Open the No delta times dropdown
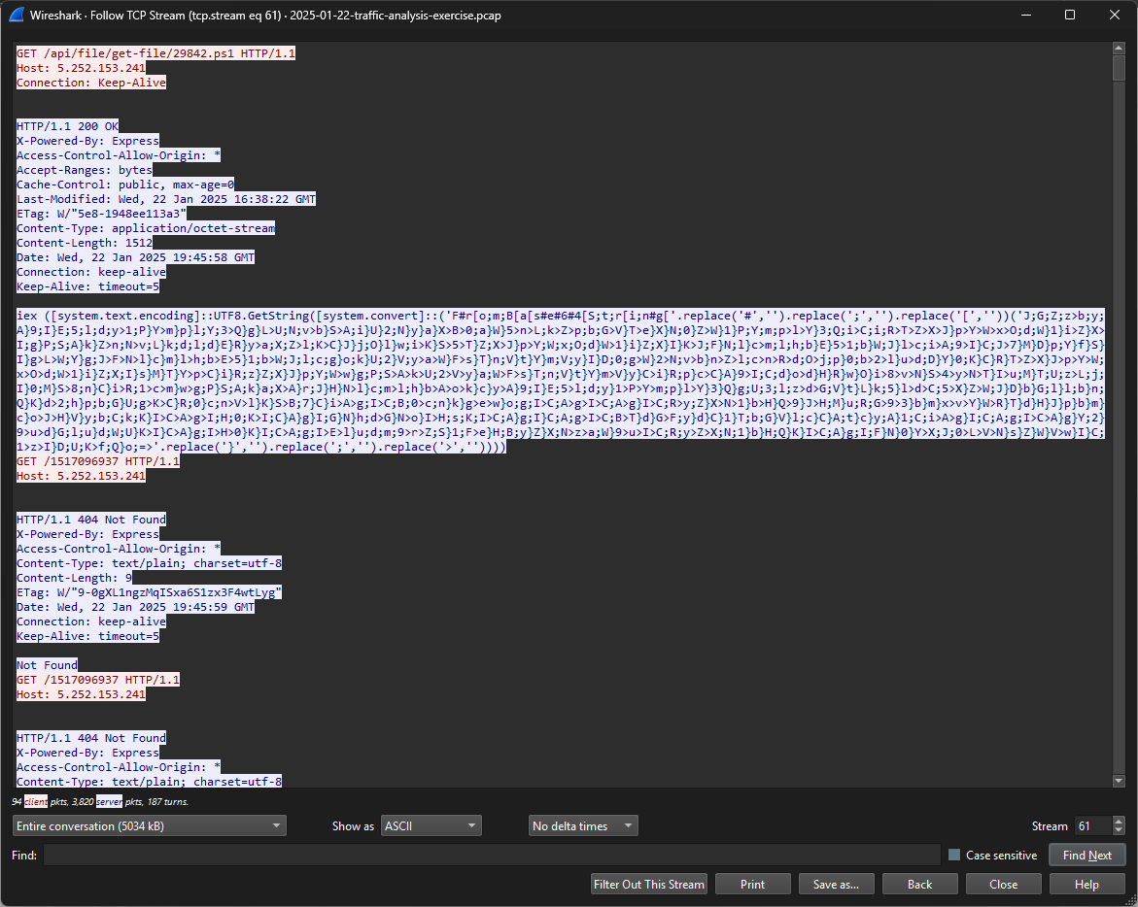The height and width of the screenshot is (907, 1138). coord(583,826)
